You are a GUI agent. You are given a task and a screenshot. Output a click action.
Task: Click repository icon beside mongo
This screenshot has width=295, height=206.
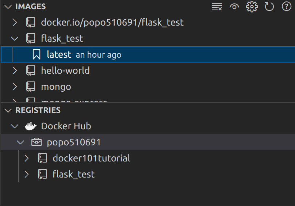point(31,87)
